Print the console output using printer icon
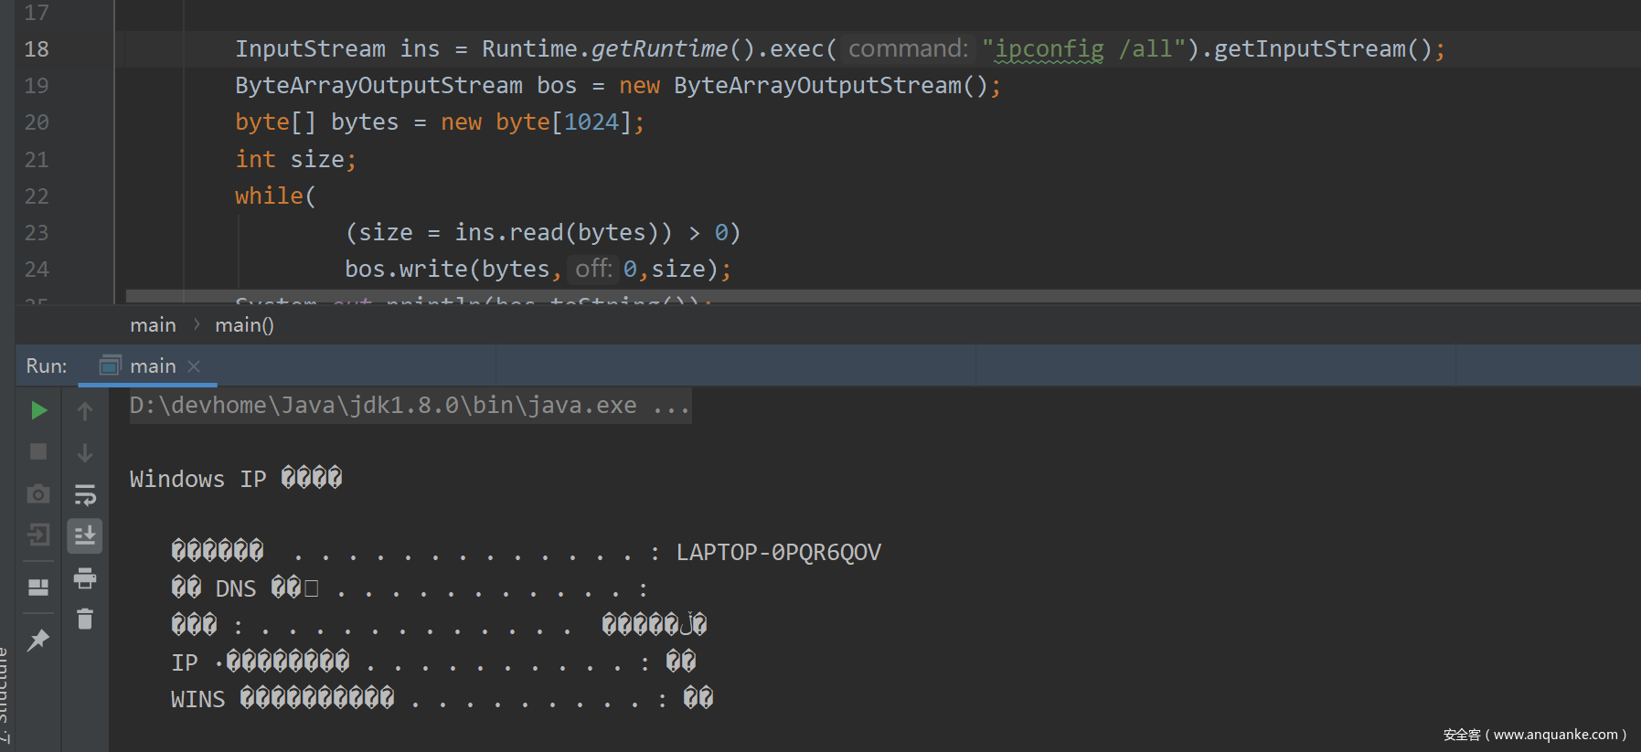The width and height of the screenshot is (1641, 752). (x=85, y=577)
